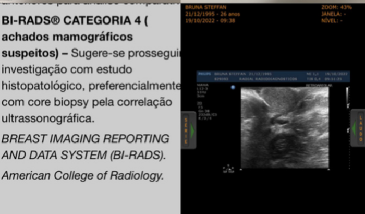Screen dimensions: 365x214
Task: Open the LAUDO side panel tab
Action: click(x=358, y=128)
